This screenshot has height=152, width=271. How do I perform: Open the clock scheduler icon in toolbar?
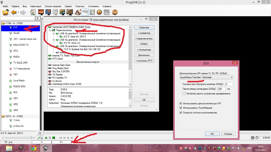99,13
